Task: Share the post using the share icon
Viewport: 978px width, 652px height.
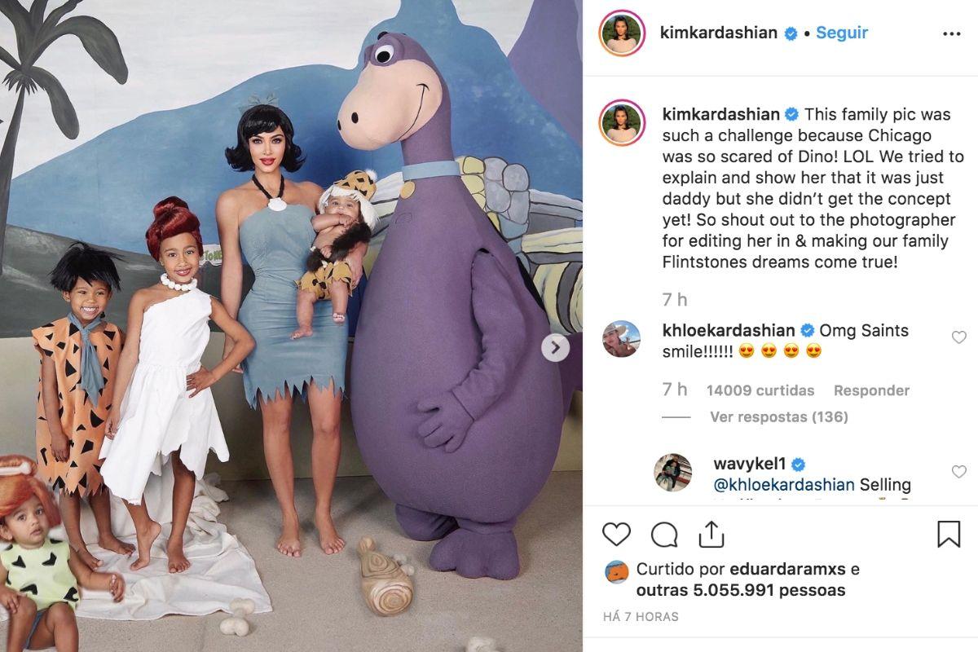Action: coord(711,534)
